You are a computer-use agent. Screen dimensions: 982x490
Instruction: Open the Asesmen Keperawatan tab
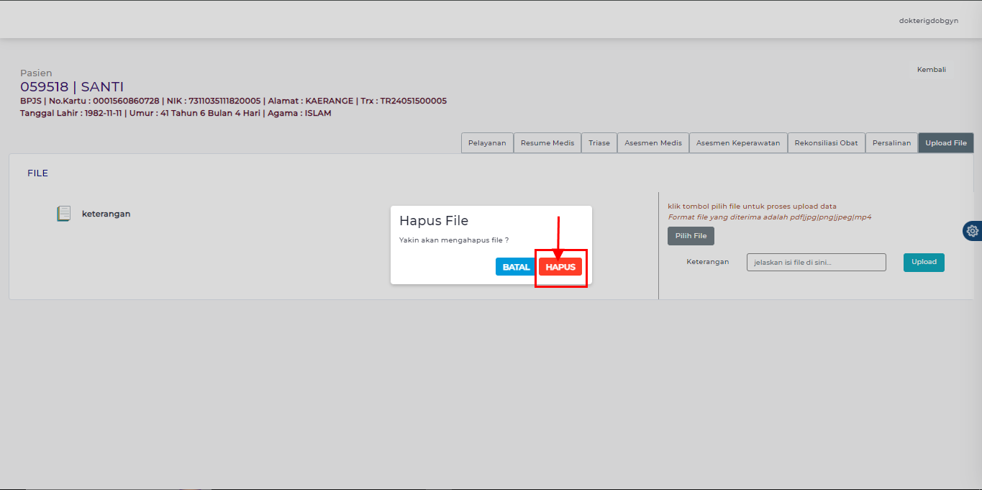(738, 143)
